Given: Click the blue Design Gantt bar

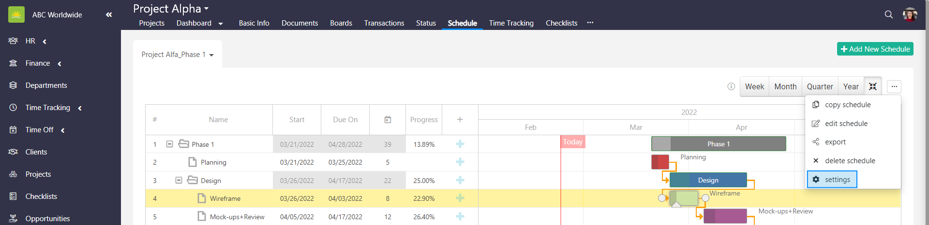Looking at the screenshot, I should tap(708, 180).
